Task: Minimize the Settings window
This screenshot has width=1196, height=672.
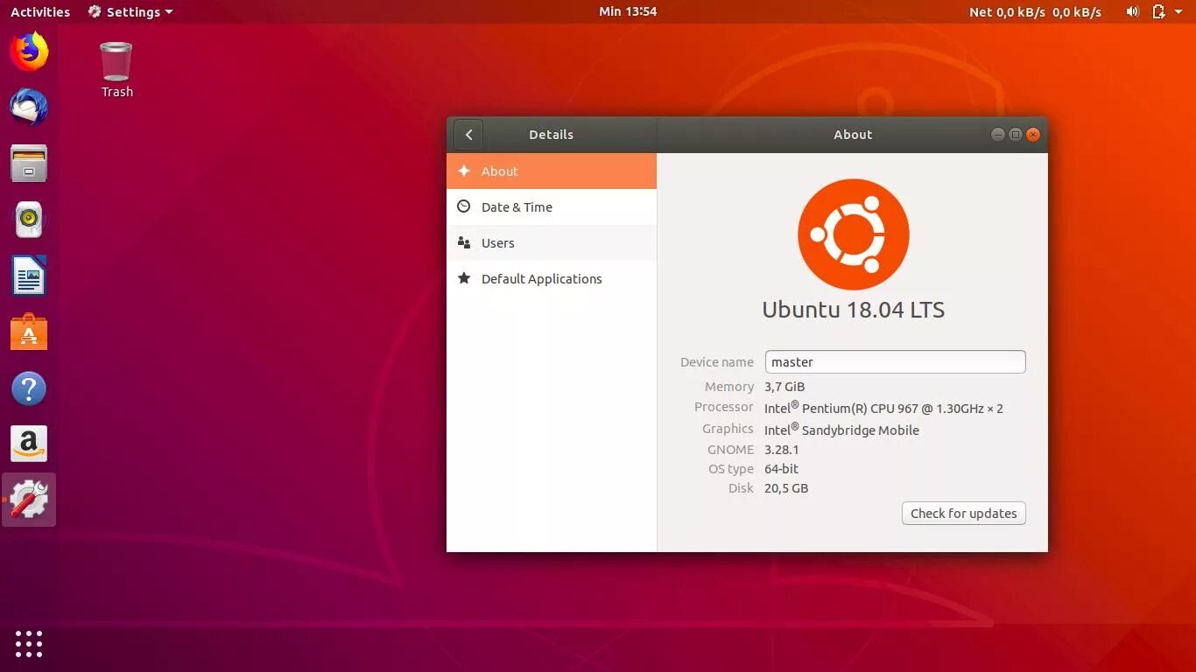Action: point(997,135)
